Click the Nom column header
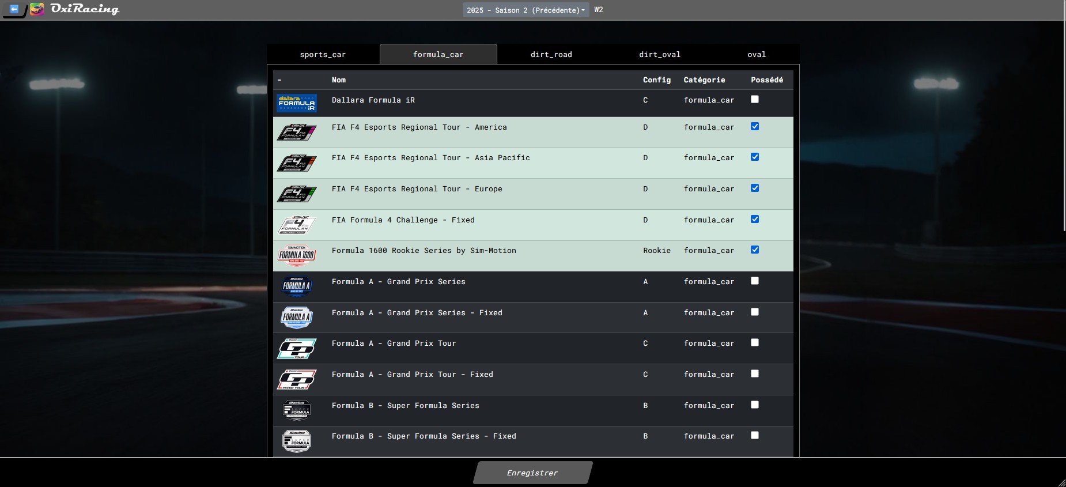 click(x=339, y=80)
